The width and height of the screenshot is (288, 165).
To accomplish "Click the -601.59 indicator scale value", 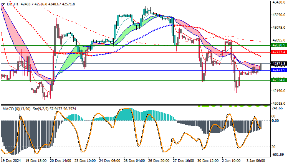I will coord(278,155).
